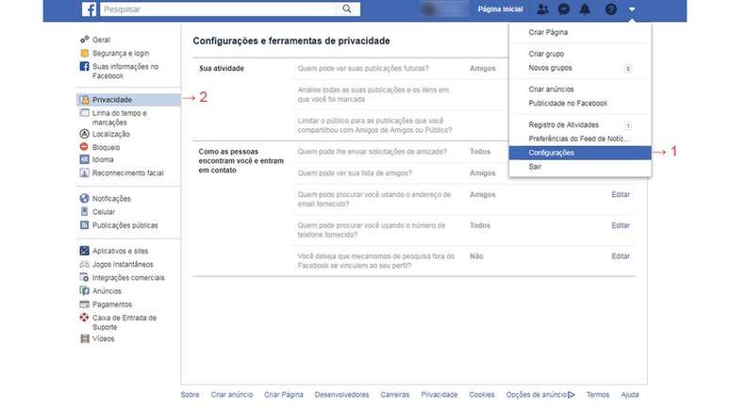Go to Página inicial
The image size is (730, 410).
(500, 9)
